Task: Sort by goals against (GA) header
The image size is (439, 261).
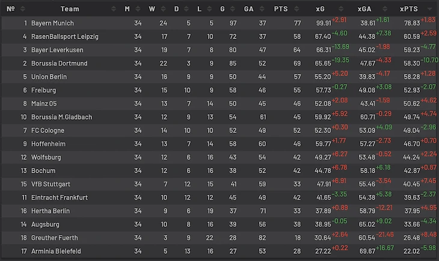Action: pos(248,9)
